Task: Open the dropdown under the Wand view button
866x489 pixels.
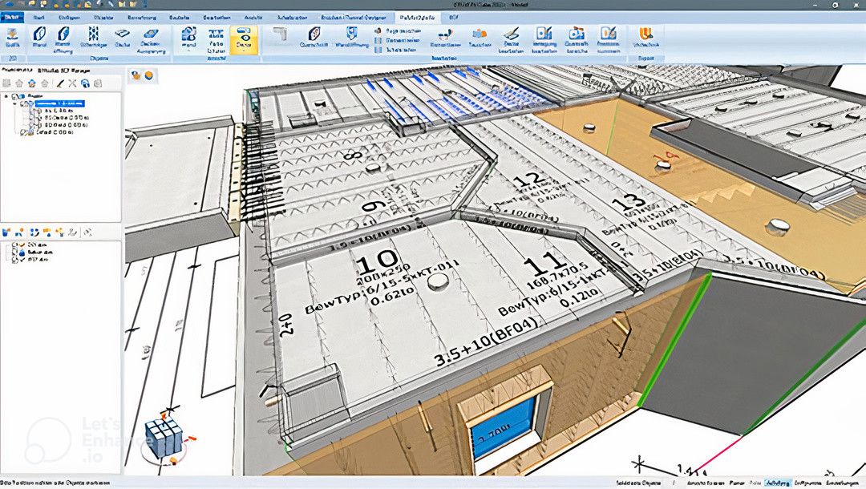Action: (189, 50)
